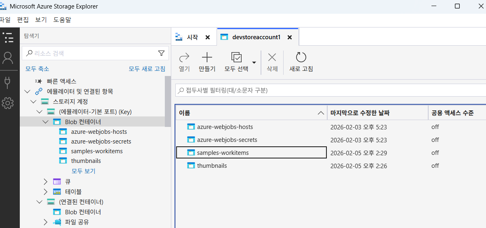This screenshot has width=486, height=228.
Task: Click the storage icon beside (연결된 컨테이너)
Action: click(x=51, y=202)
